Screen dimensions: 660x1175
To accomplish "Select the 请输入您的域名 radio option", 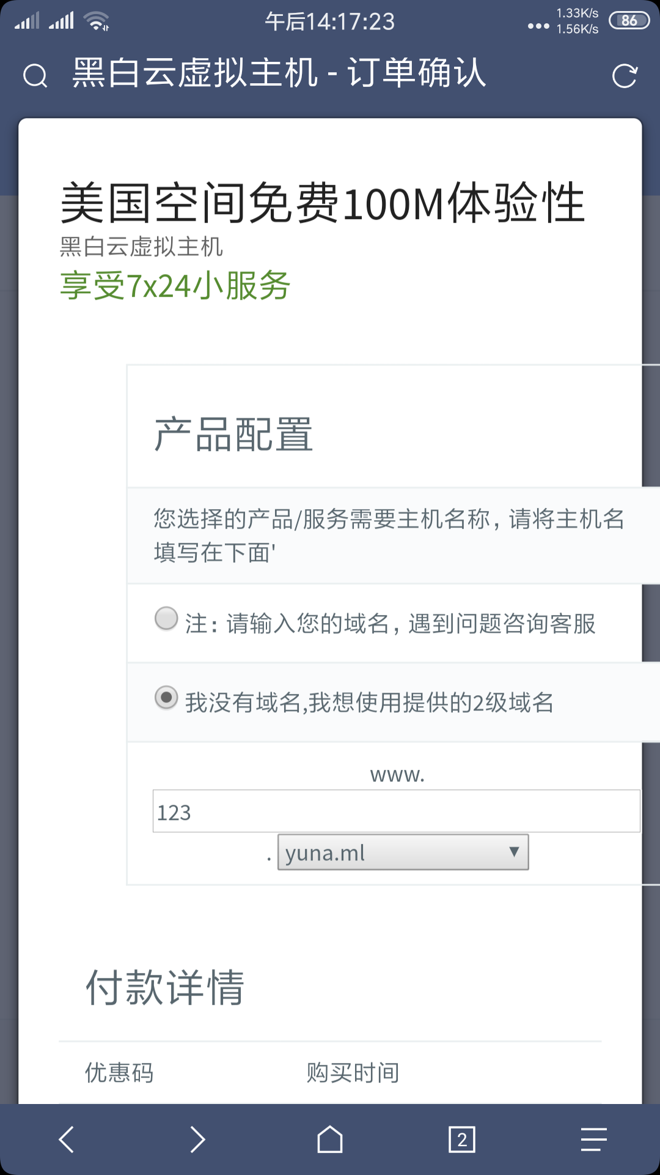I will click(x=166, y=618).
